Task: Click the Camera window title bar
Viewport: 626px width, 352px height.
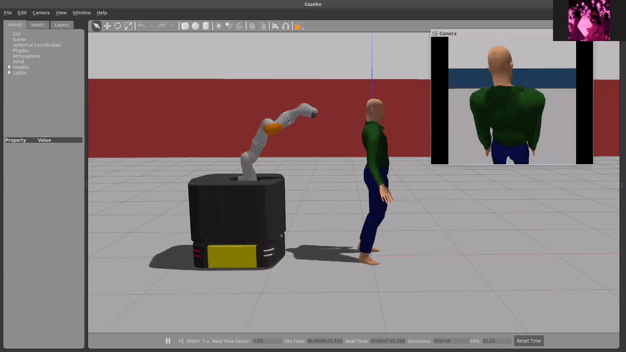Action: pyautogui.click(x=492, y=33)
